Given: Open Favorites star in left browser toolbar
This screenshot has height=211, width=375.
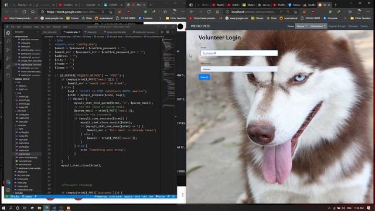Looking at the screenshot, I should tap(165, 12).
